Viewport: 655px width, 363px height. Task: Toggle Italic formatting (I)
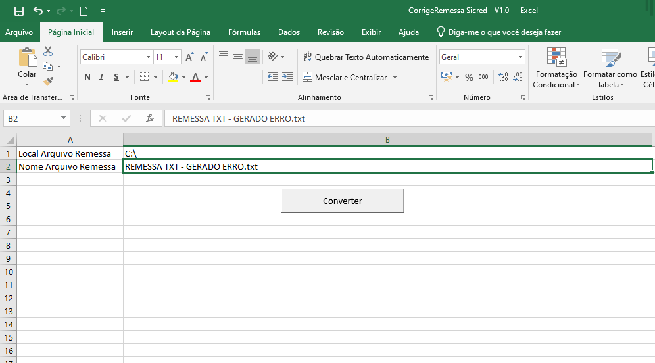pos(102,77)
